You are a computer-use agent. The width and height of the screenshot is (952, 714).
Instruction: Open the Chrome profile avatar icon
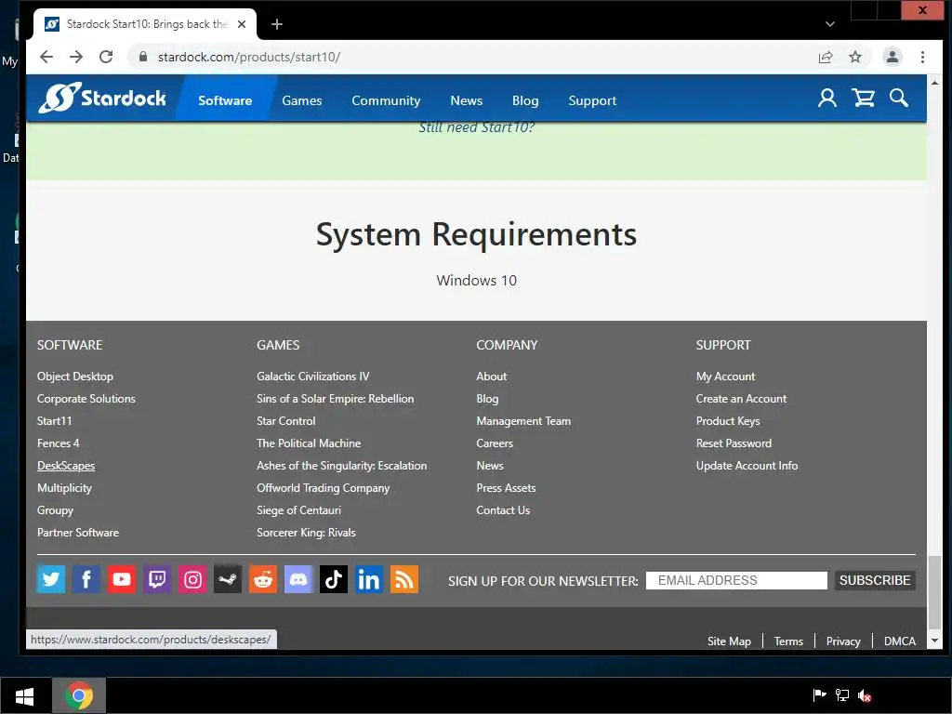pyautogui.click(x=892, y=57)
